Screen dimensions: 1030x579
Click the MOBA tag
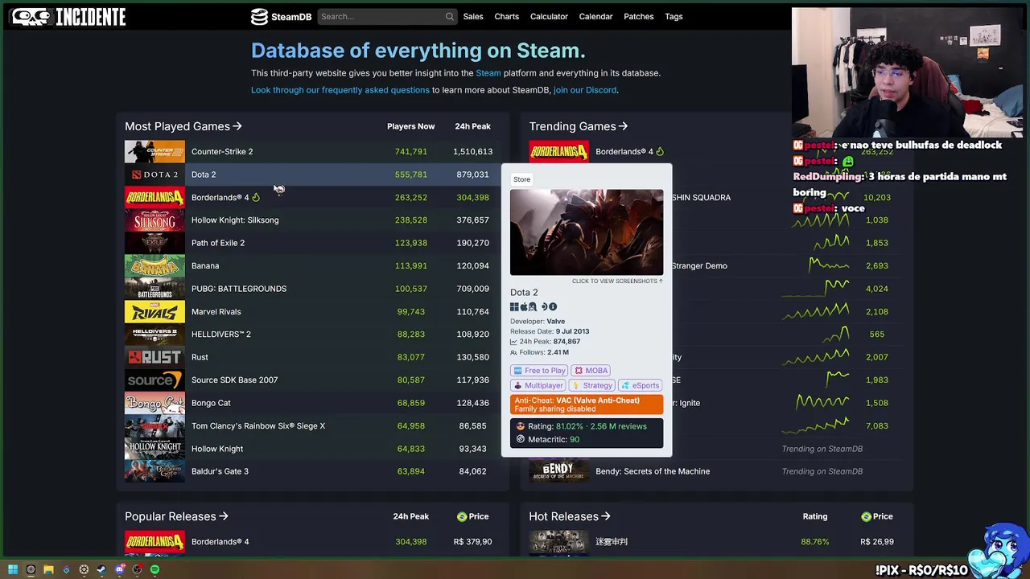click(x=591, y=371)
